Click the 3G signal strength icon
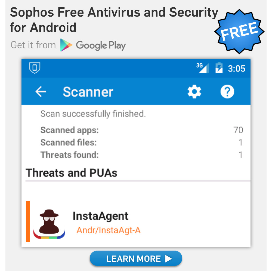This screenshot has height=271, width=272. (x=203, y=68)
